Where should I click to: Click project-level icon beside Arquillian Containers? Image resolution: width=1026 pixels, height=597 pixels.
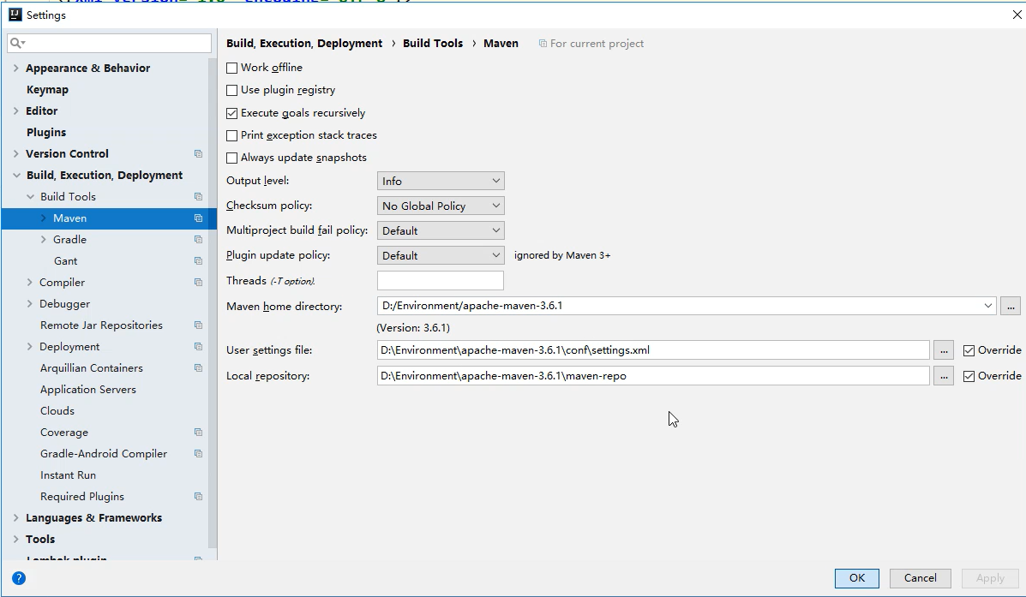[x=198, y=368]
